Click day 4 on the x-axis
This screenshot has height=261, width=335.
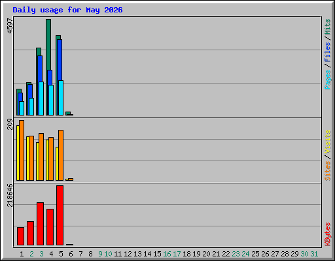(x=51, y=254)
